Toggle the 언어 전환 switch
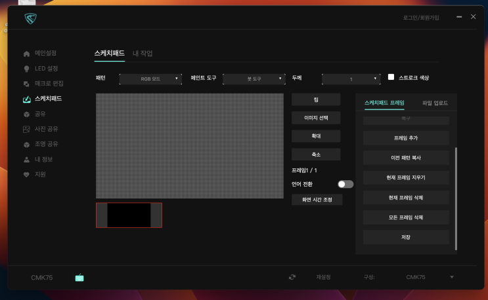The image size is (488, 300). (x=345, y=184)
